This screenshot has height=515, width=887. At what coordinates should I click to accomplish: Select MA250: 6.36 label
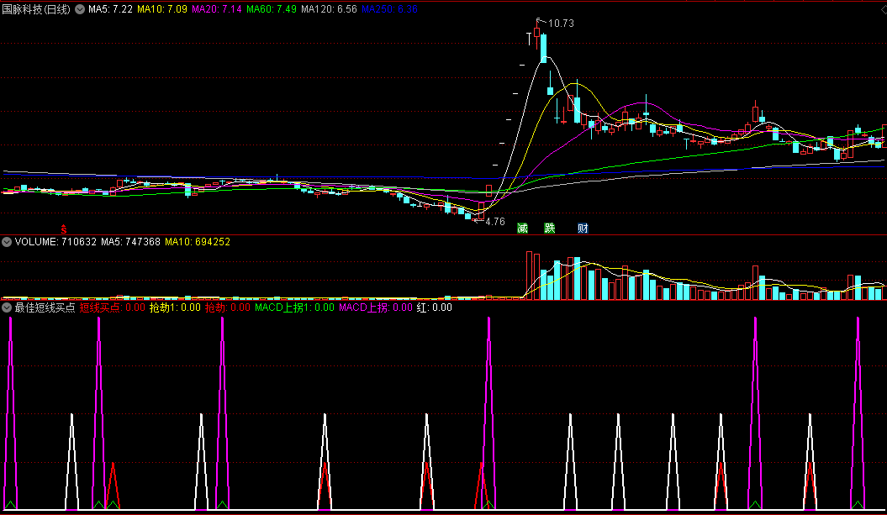coord(390,9)
